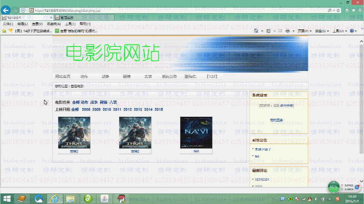Open the 动作 category in nav bar

click(x=84, y=76)
